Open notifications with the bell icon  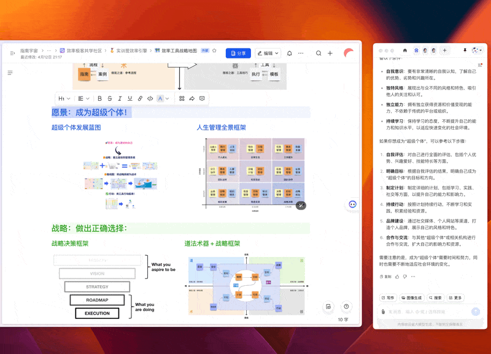click(289, 53)
